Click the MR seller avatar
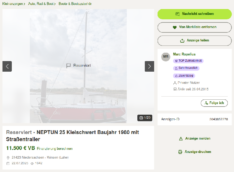 coord(166,57)
